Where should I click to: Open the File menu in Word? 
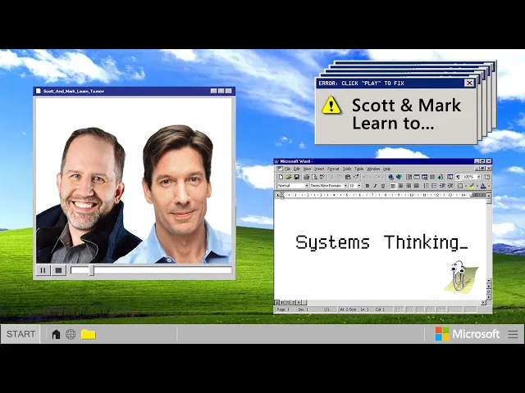click(287, 169)
